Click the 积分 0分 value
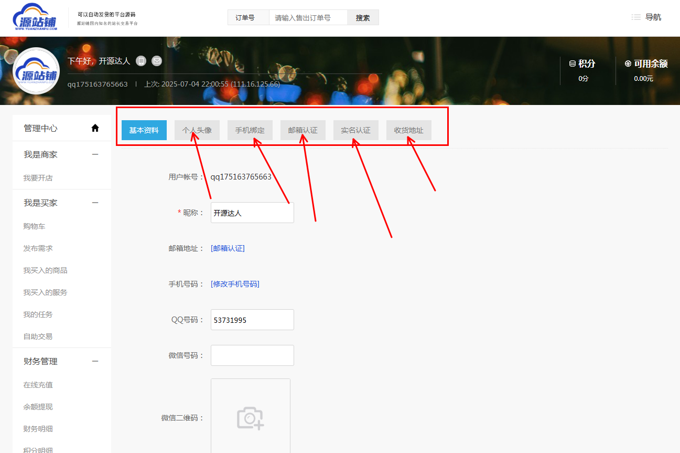This screenshot has height=453, width=680. coord(584,79)
